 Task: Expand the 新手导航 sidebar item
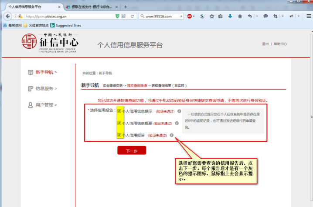(x=46, y=72)
